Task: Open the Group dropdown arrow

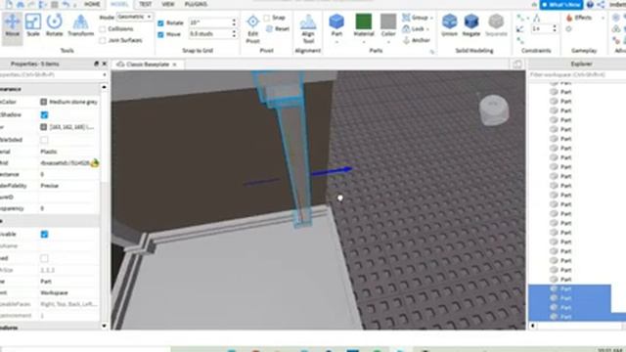Action: coord(431,18)
